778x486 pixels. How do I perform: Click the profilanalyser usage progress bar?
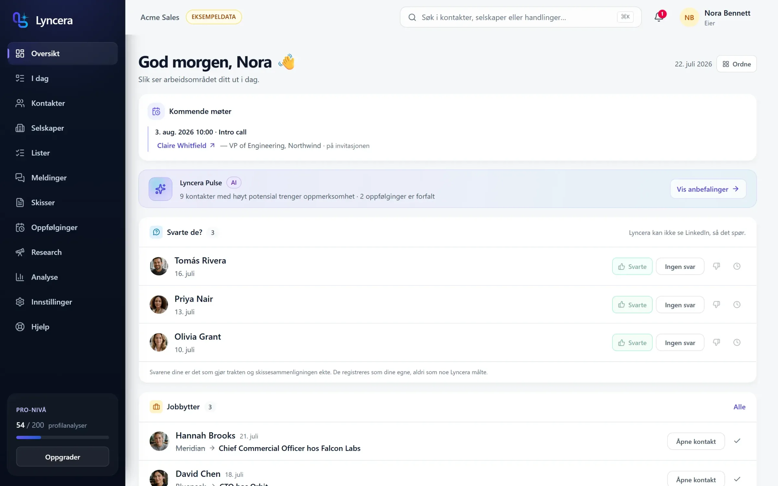63,437
